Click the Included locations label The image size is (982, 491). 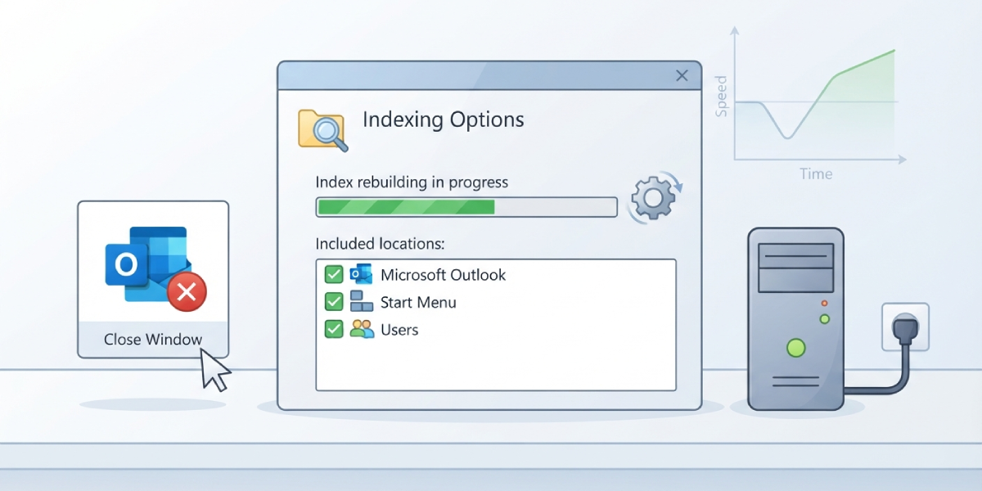pos(380,244)
